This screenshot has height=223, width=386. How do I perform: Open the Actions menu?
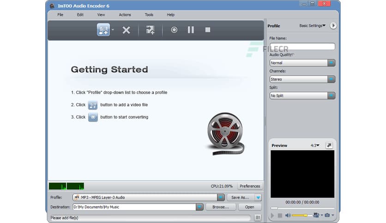click(x=125, y=15)
